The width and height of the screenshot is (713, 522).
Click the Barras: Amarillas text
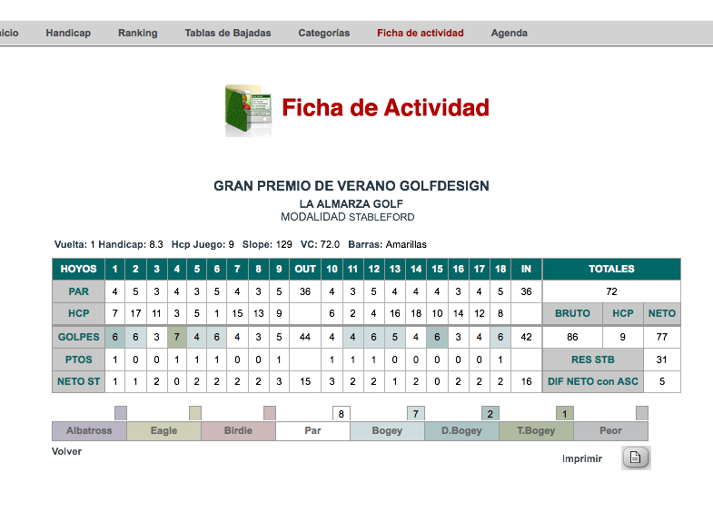click(x=388, y=244)
